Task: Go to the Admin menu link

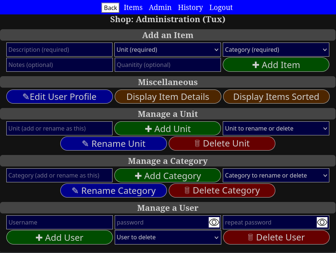Action: click(160, 7)
